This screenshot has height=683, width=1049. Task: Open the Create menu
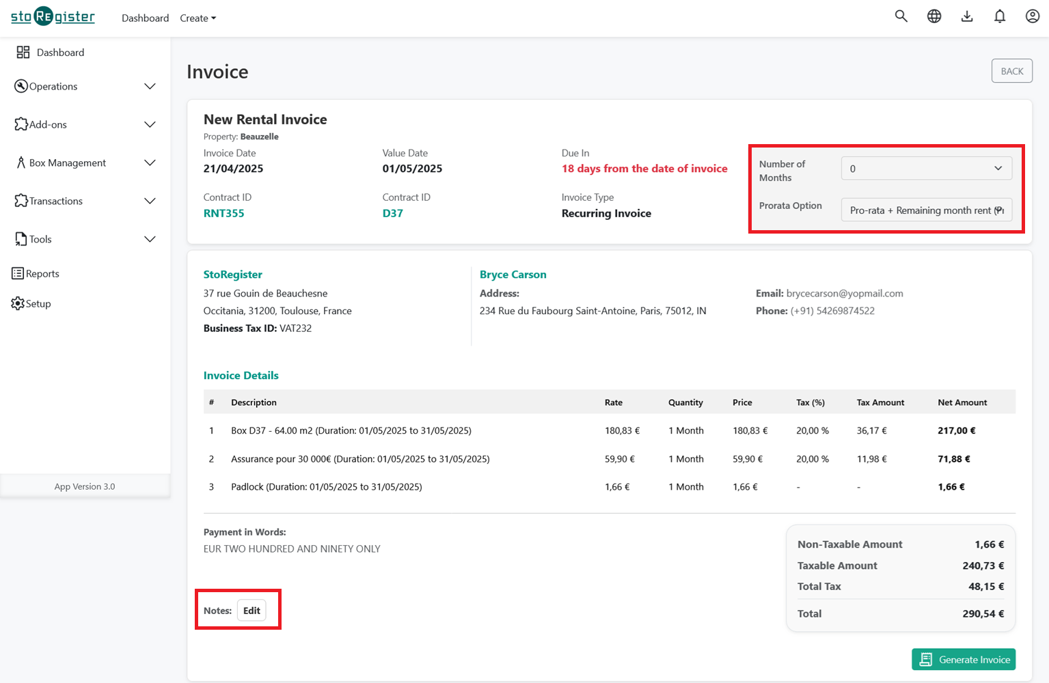(x=197, y=18)
